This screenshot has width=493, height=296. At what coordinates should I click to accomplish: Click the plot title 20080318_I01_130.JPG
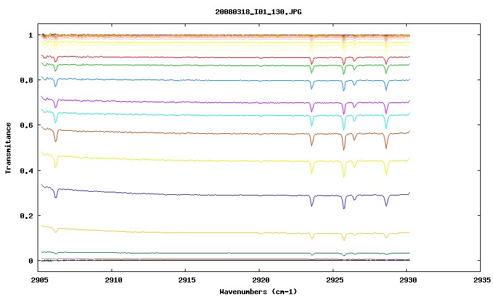point(258,12)
